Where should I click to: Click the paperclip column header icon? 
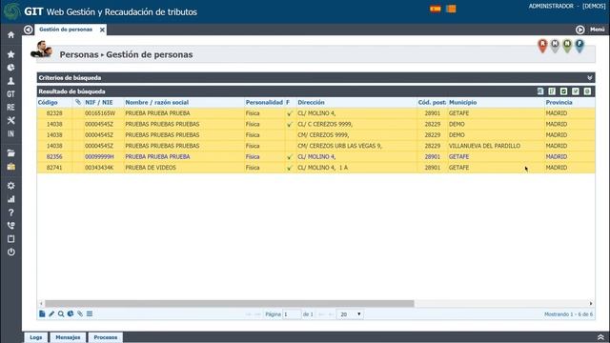tap(78, 102)
